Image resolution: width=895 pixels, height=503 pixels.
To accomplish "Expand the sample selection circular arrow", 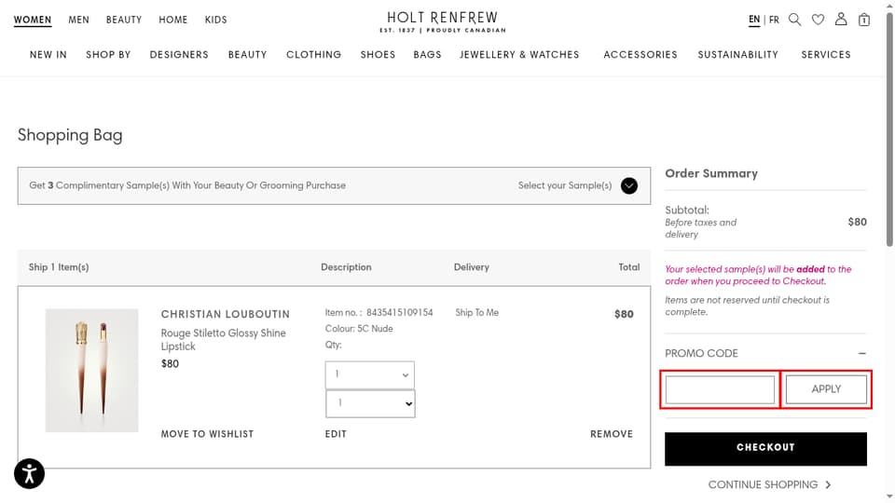I will tap(629, 186).
